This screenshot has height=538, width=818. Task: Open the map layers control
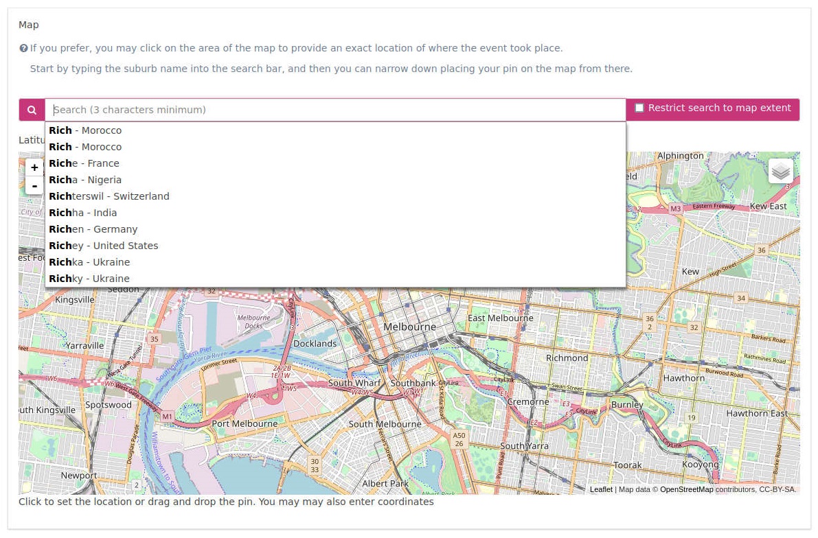click(x=780, y=171)
